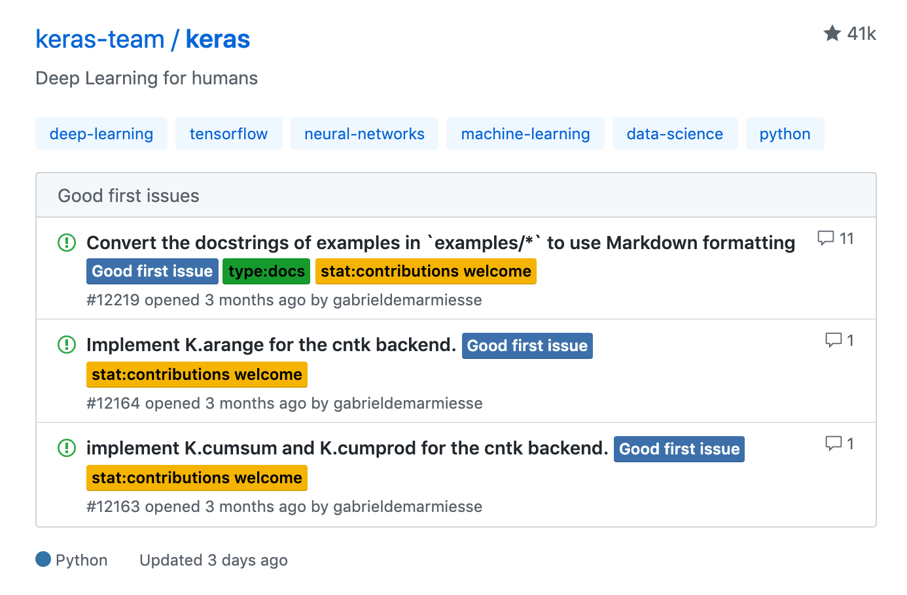Click the 41k star count
Screen dimensions: 907x595
pyautogui.click(x=861, y=33)
